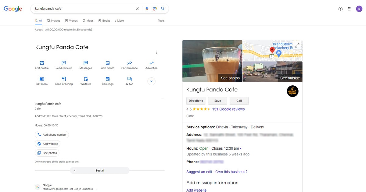Open the Food ordering icon

64,79
